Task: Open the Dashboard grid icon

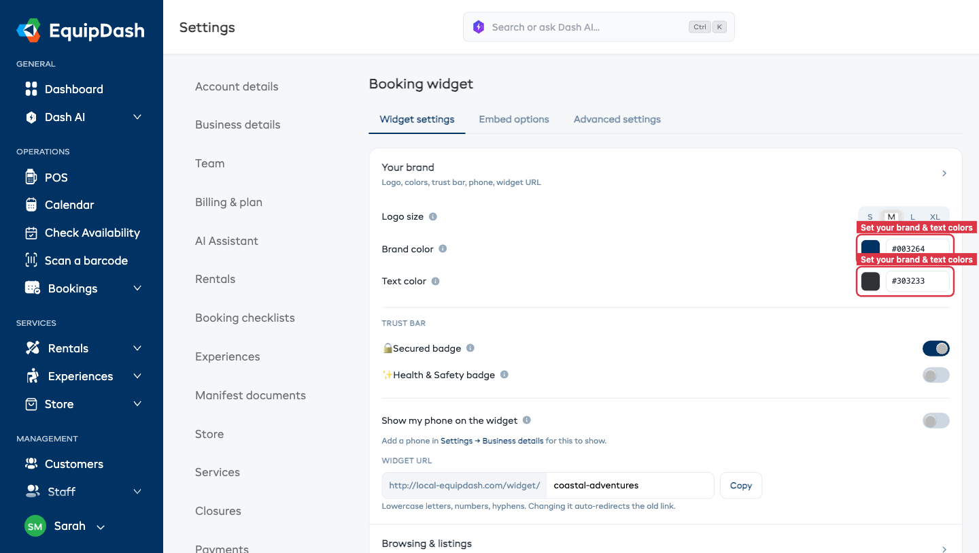Action: (x=31, y=89)
